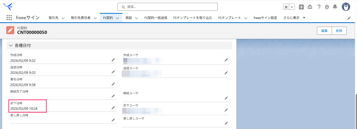Open the global actions plus icon
The height and width of the screenshot is (129, 357).
click(301, 7)
